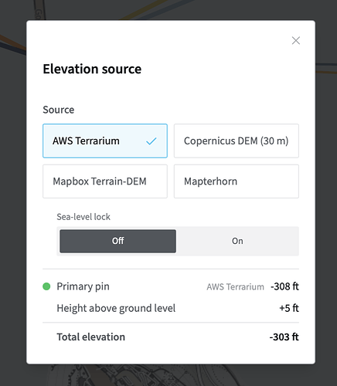337x386 pixels.
Task: Turn Sea-level lock Off
Action: pyautogui.click(x=117, y=241)
